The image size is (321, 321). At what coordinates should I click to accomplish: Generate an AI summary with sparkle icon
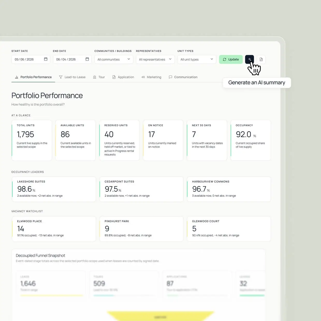(250, 59)
